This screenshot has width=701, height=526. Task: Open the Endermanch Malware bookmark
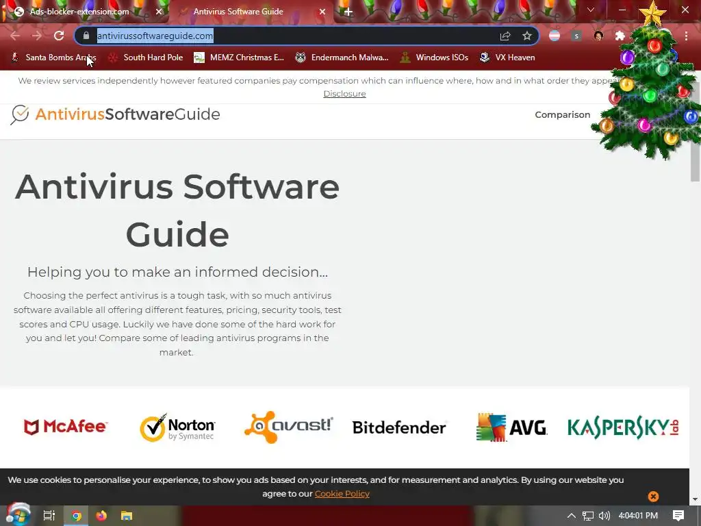tap(342, 58)
